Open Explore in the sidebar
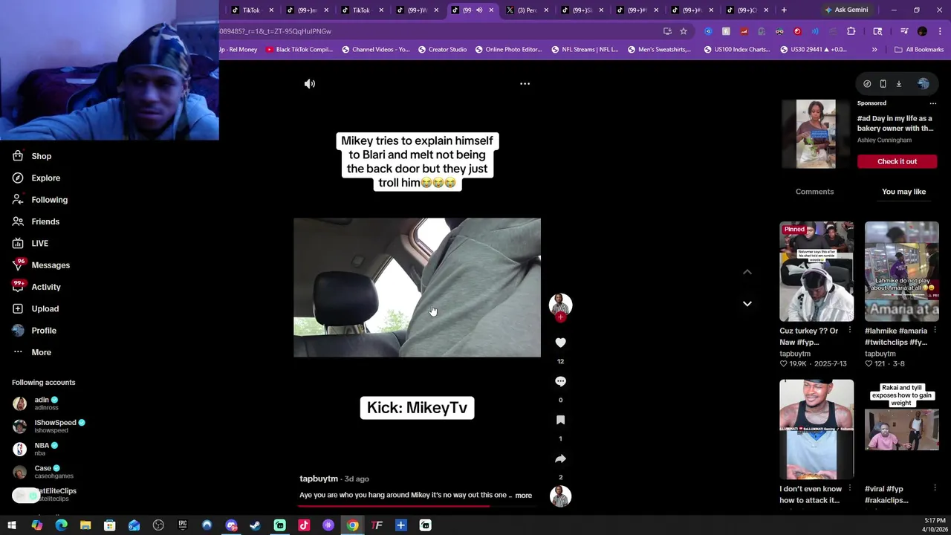This screenshot has height=535, width=951. (x=45, y=178)
